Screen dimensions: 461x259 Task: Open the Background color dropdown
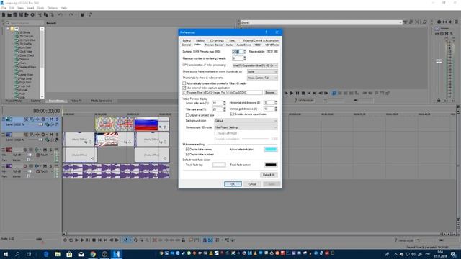coord(246,121)
